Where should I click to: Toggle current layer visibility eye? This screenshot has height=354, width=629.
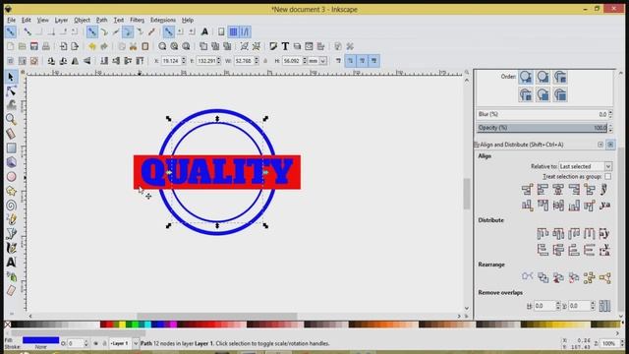coord(96,343)
